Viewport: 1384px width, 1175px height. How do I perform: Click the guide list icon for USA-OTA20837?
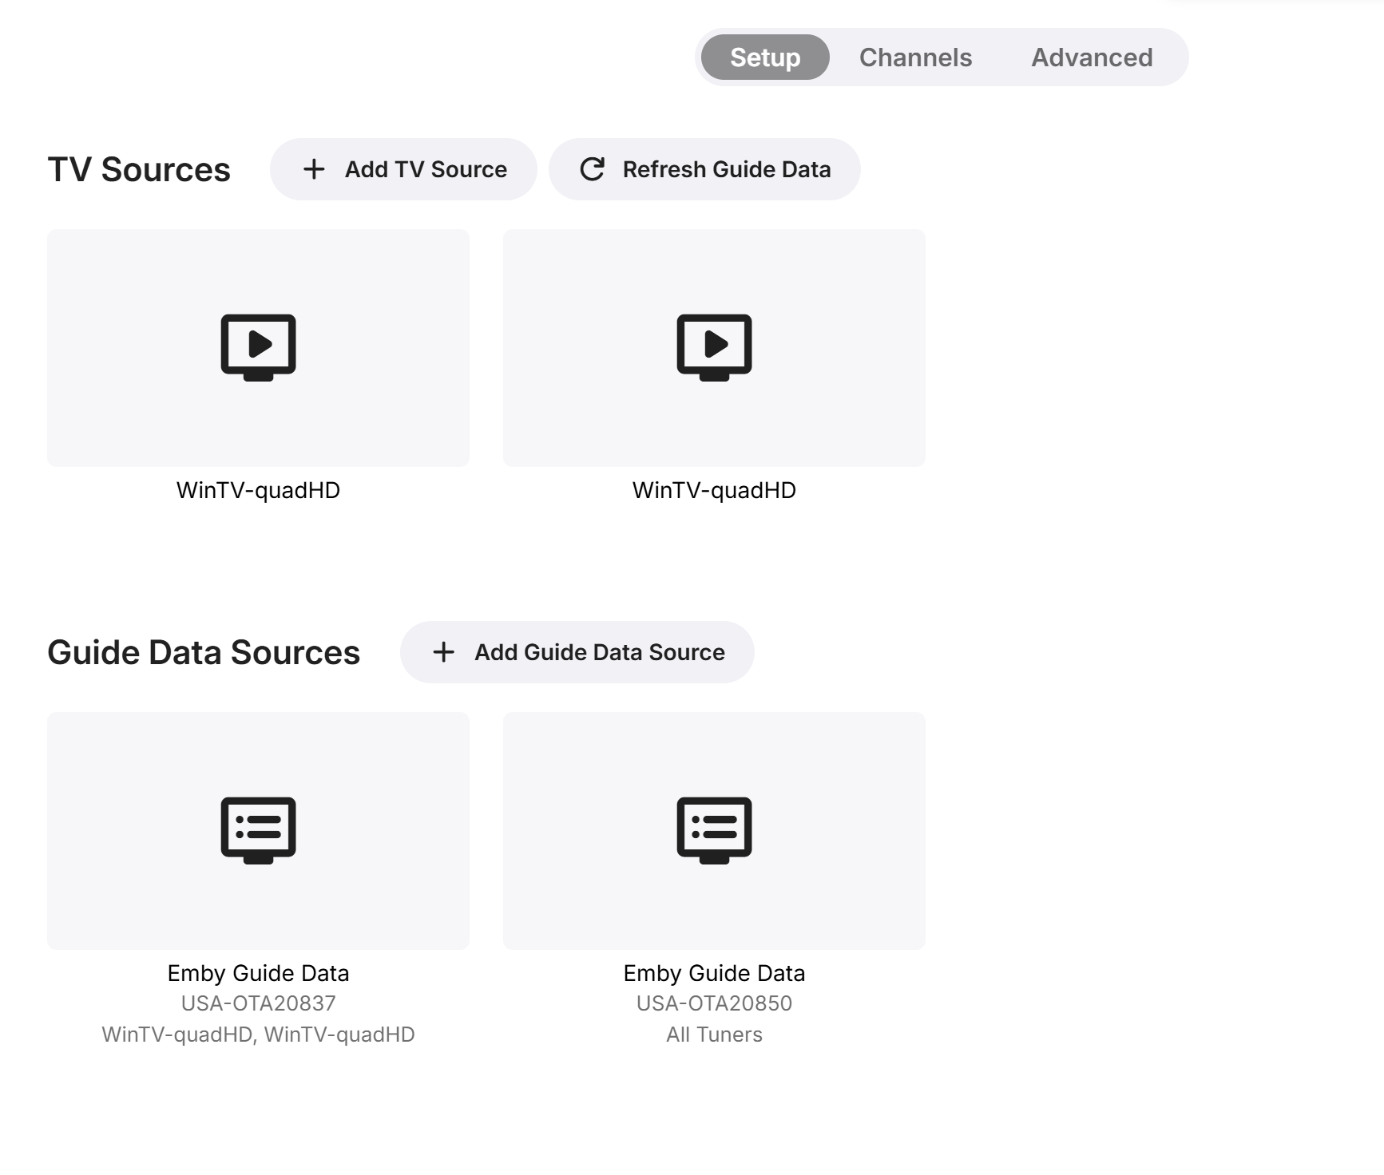(258, 830)
